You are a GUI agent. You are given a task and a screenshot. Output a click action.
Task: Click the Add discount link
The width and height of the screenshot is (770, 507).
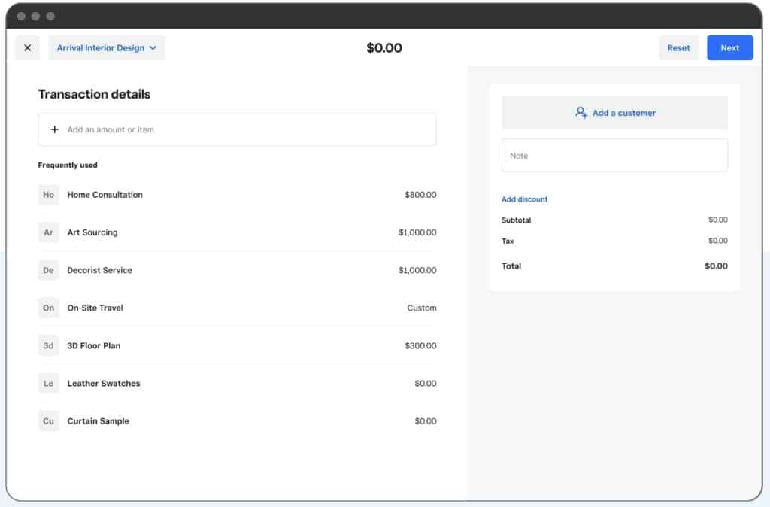tap(524, 199)
